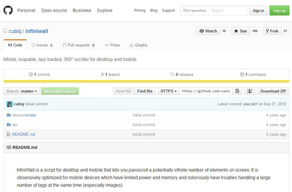This screenshot has height=192, width=292.
Task: Click the Sep 27, 2012 commit date
Action: [274, 104]
